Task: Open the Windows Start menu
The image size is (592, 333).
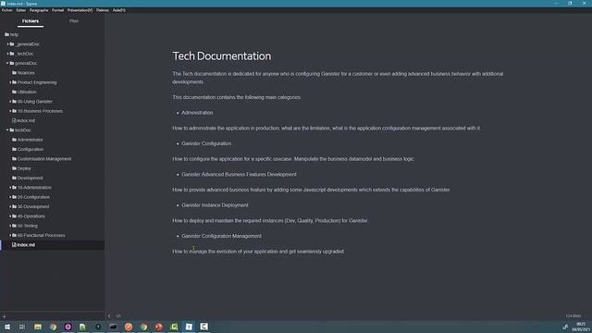Action: (x=7, y=327)
